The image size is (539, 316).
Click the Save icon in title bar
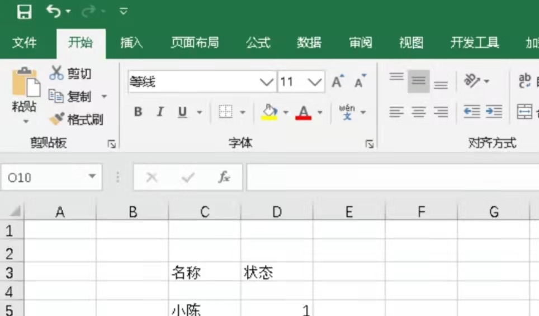(24, 11)
